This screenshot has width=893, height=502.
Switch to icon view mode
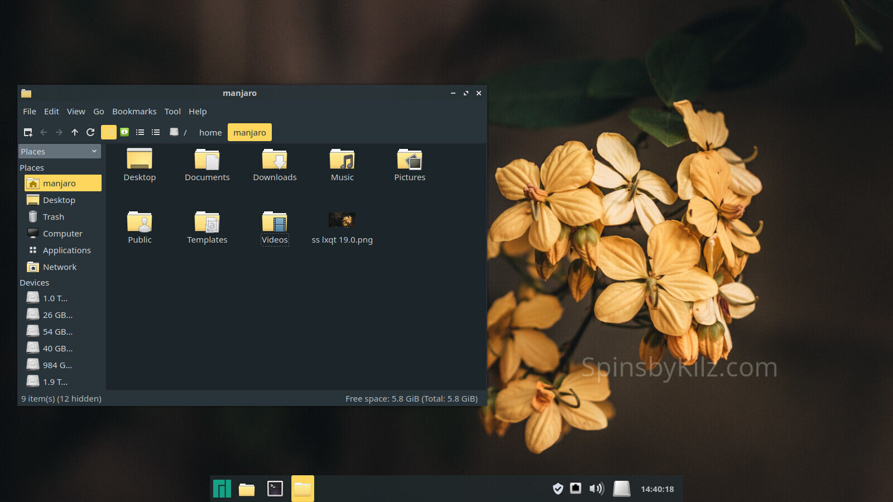[x=109, y=132]
